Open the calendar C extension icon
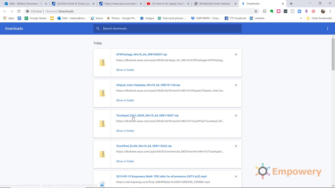 [x=292, y=11]
